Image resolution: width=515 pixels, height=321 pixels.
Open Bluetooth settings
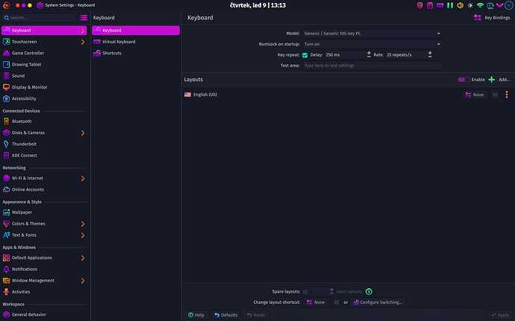(x=44, y=121)
